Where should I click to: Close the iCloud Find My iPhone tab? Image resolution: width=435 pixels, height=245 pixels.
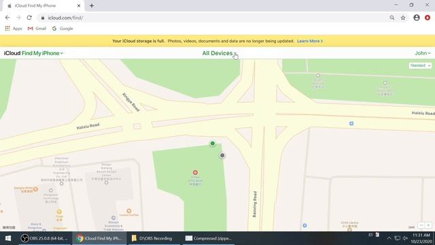pyautogui.click(x=79, y=5)
